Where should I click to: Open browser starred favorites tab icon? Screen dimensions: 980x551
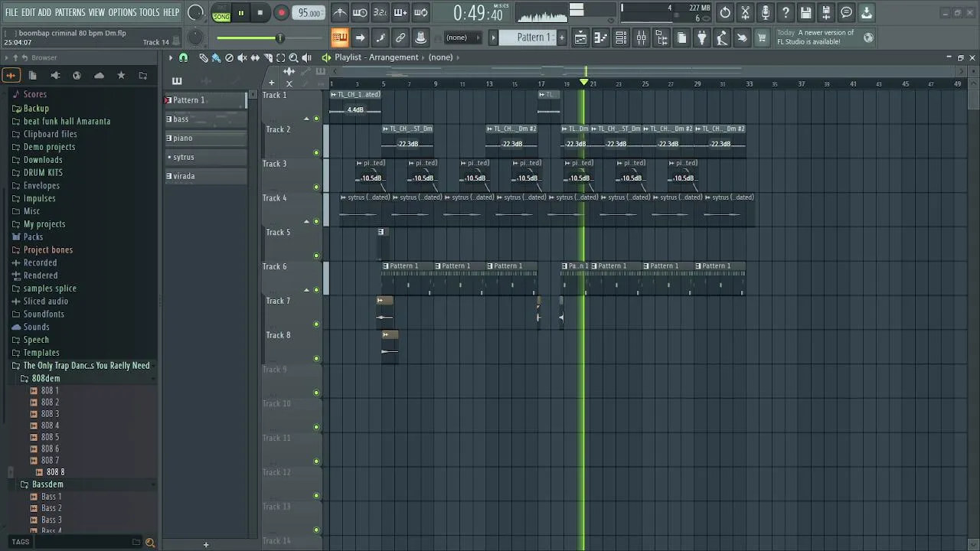121,75
